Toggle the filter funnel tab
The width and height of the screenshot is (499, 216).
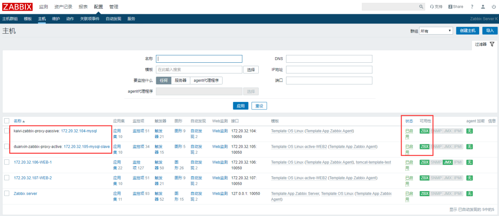pyautogui.click(x=484, y=44)
